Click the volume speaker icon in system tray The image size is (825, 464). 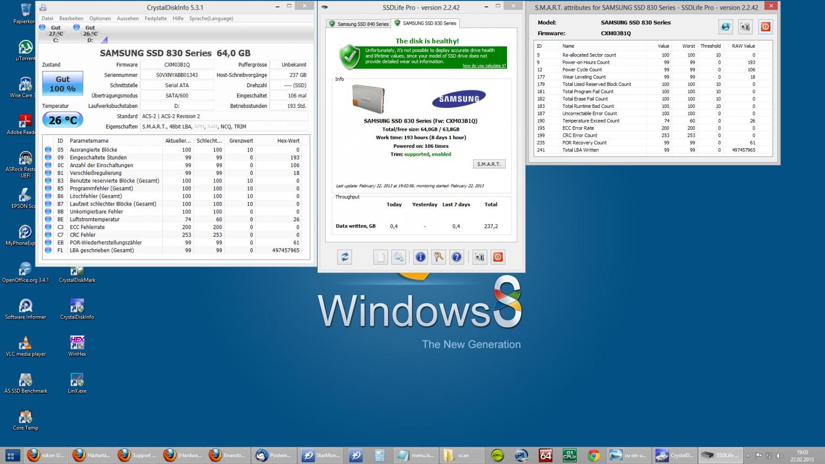point(779,456)
